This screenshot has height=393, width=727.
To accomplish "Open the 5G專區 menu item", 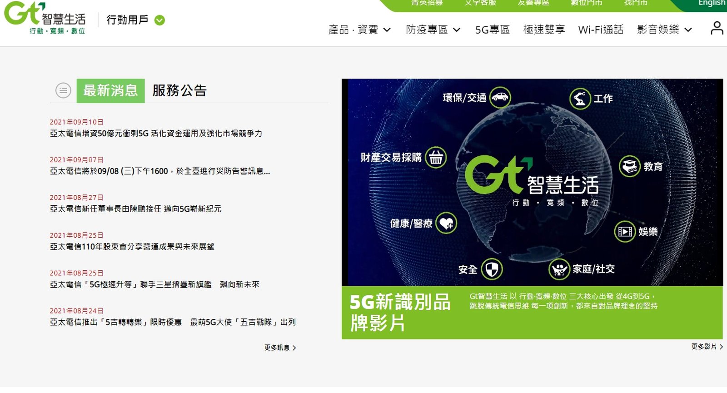I will coord(492,30).
